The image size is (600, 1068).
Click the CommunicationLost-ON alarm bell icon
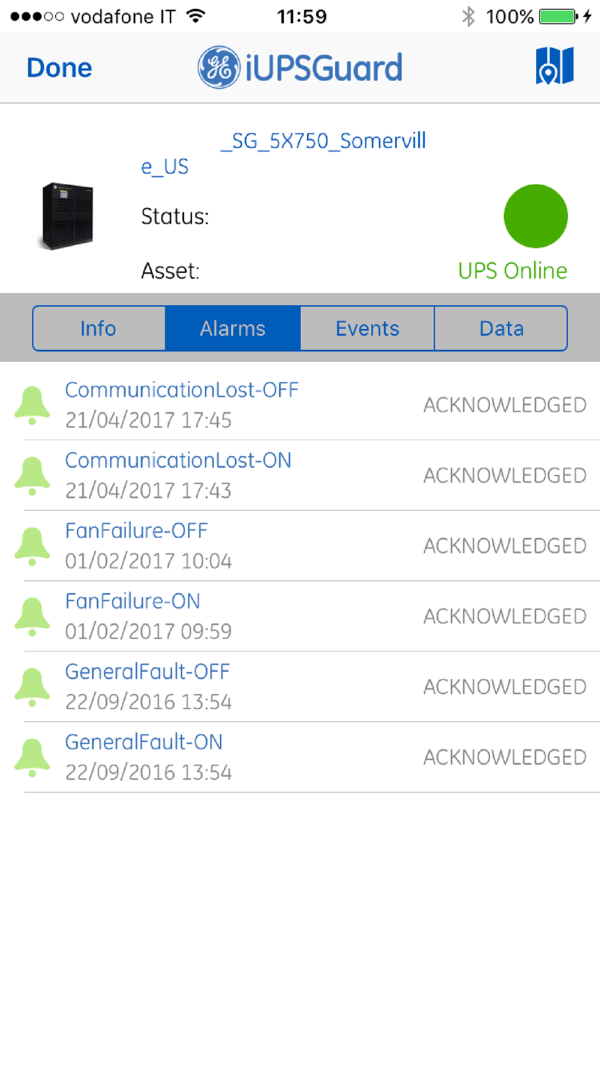[x=32, y=475]
